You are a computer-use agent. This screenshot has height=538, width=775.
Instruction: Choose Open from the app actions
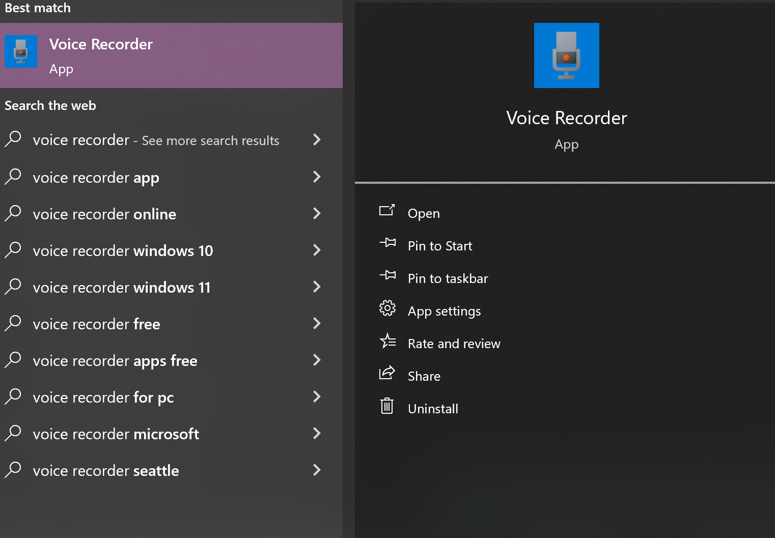click(424, 214)
